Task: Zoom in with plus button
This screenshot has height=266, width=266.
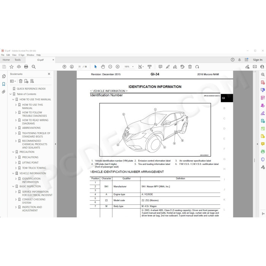Action: (x=117, y=66)
